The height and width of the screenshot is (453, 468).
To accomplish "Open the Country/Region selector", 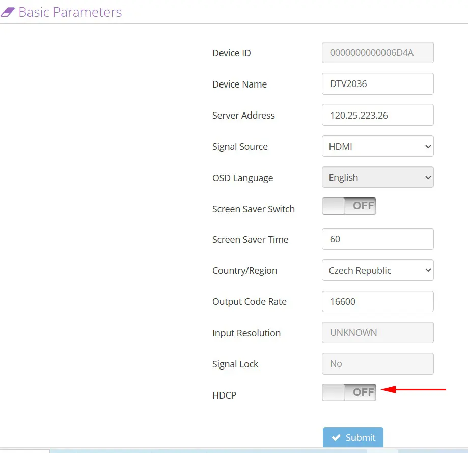I will [x=377, y=270].
